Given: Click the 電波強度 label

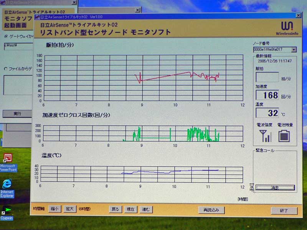Looking at the screenshot, I should [264, 125].
